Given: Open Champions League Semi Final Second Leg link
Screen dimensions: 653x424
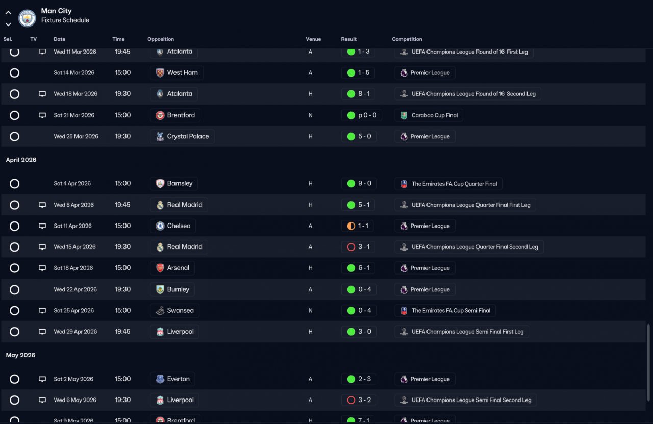Looking at the screenshot, I should [x=466, y=401].
